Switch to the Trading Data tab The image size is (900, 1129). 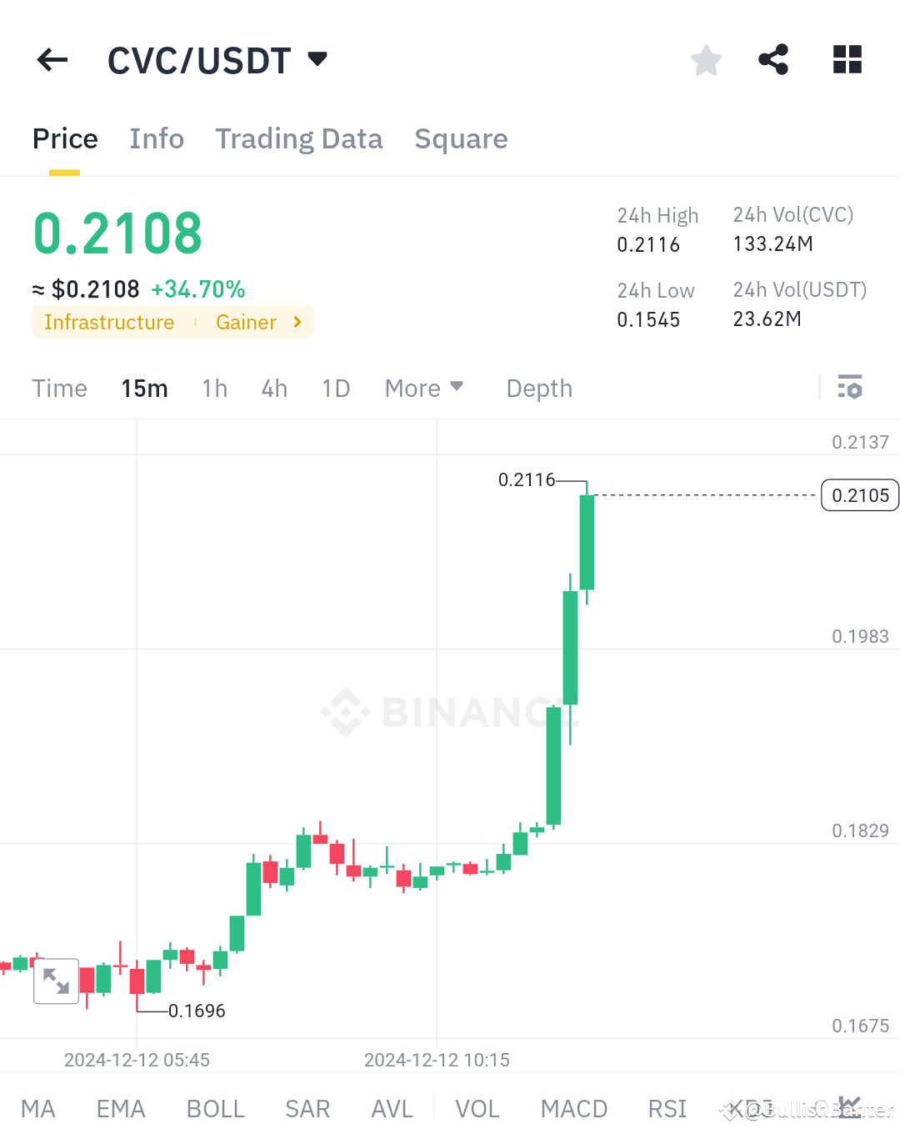298,138
